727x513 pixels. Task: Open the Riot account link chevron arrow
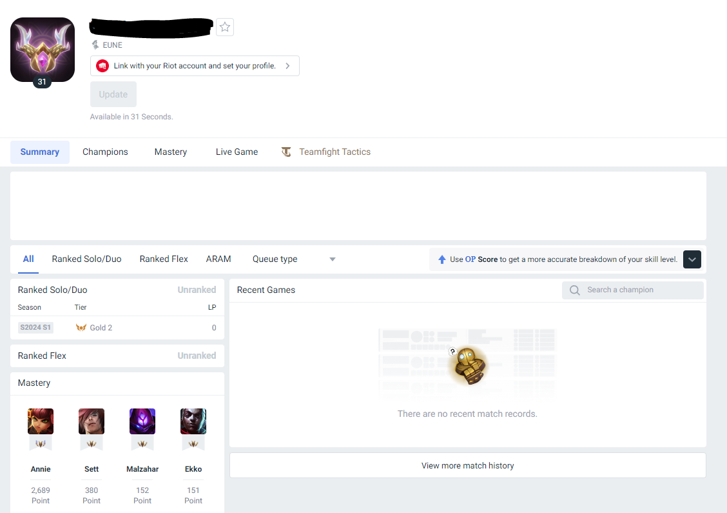click(287, 66)
